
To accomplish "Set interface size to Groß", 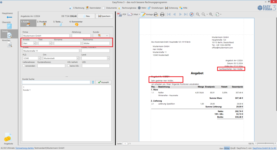I will (x=233, y=148).
